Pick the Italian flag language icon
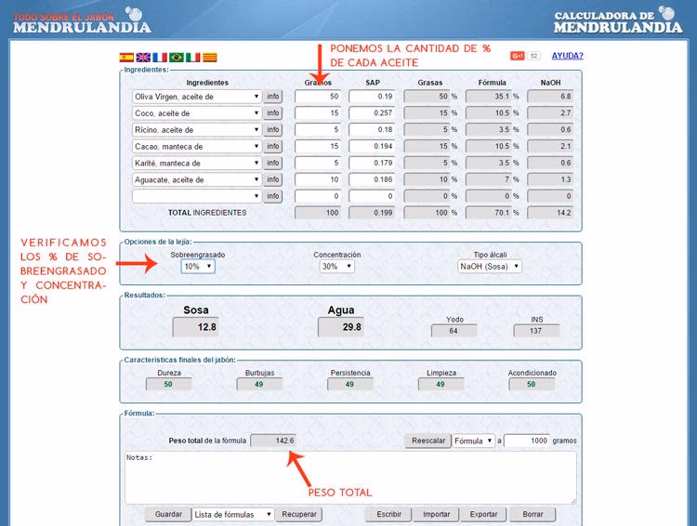The height and width of the screenshot is (526, 697). click(193, 57)
